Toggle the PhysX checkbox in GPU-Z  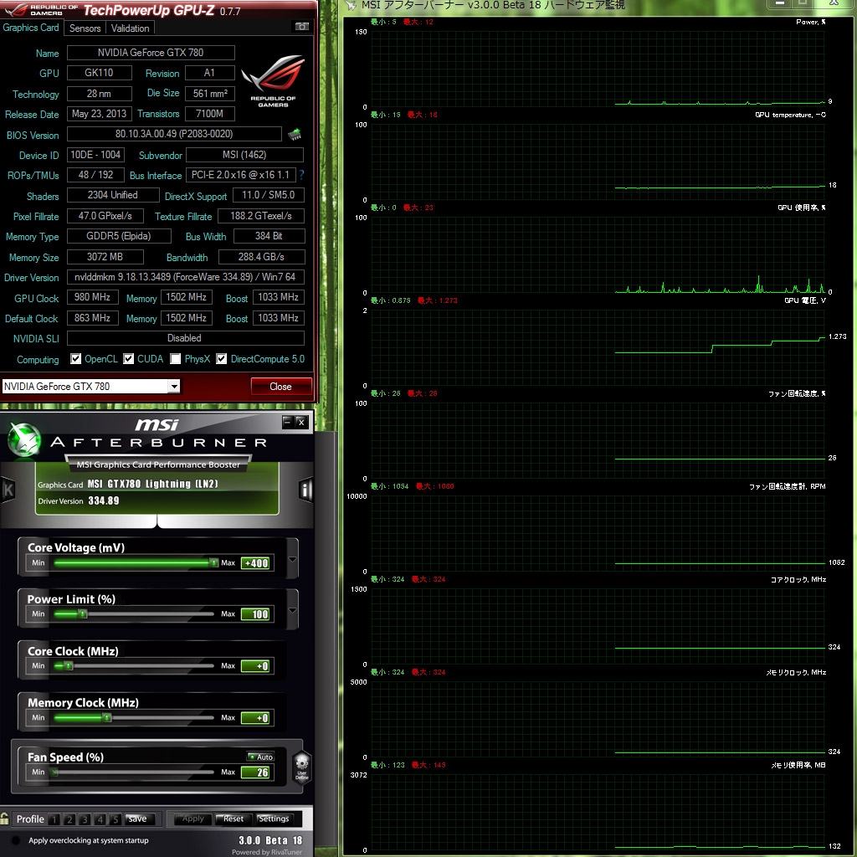176,358
